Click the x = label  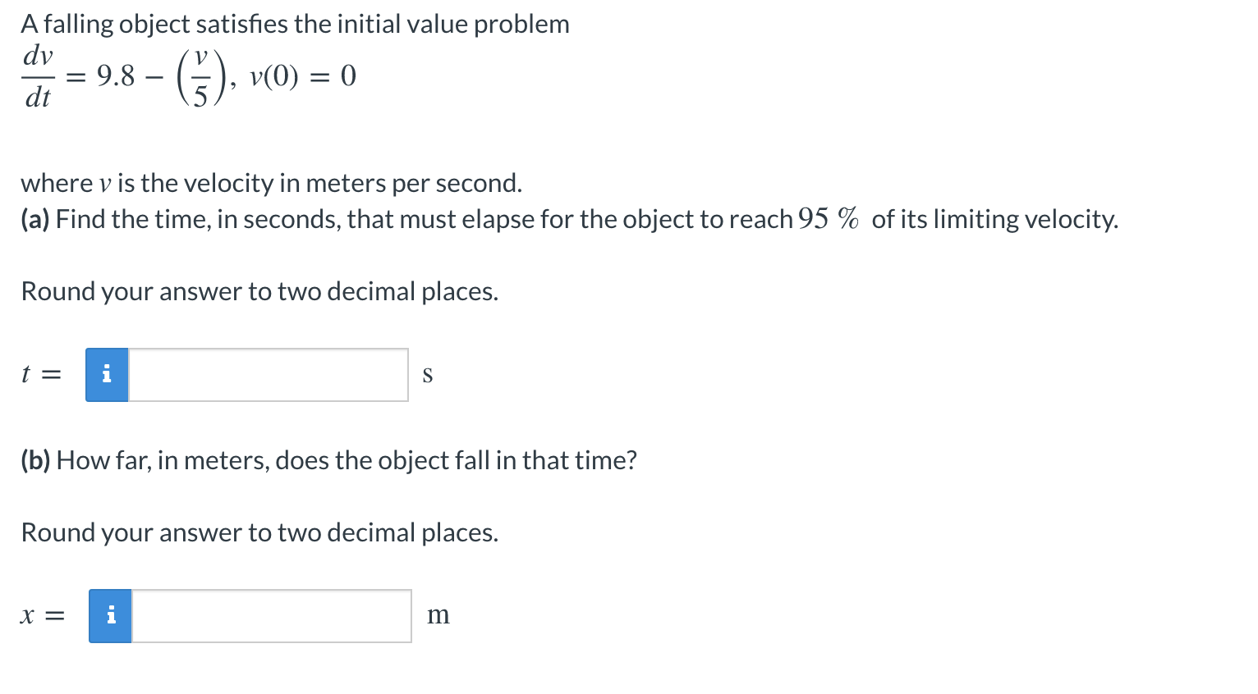41,615
